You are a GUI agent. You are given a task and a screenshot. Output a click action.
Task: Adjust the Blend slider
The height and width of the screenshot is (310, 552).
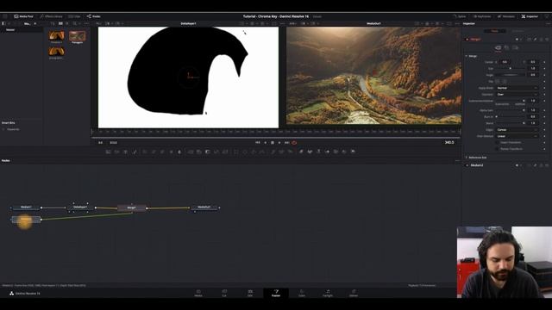pyautogui.click(x=511, y=123)
